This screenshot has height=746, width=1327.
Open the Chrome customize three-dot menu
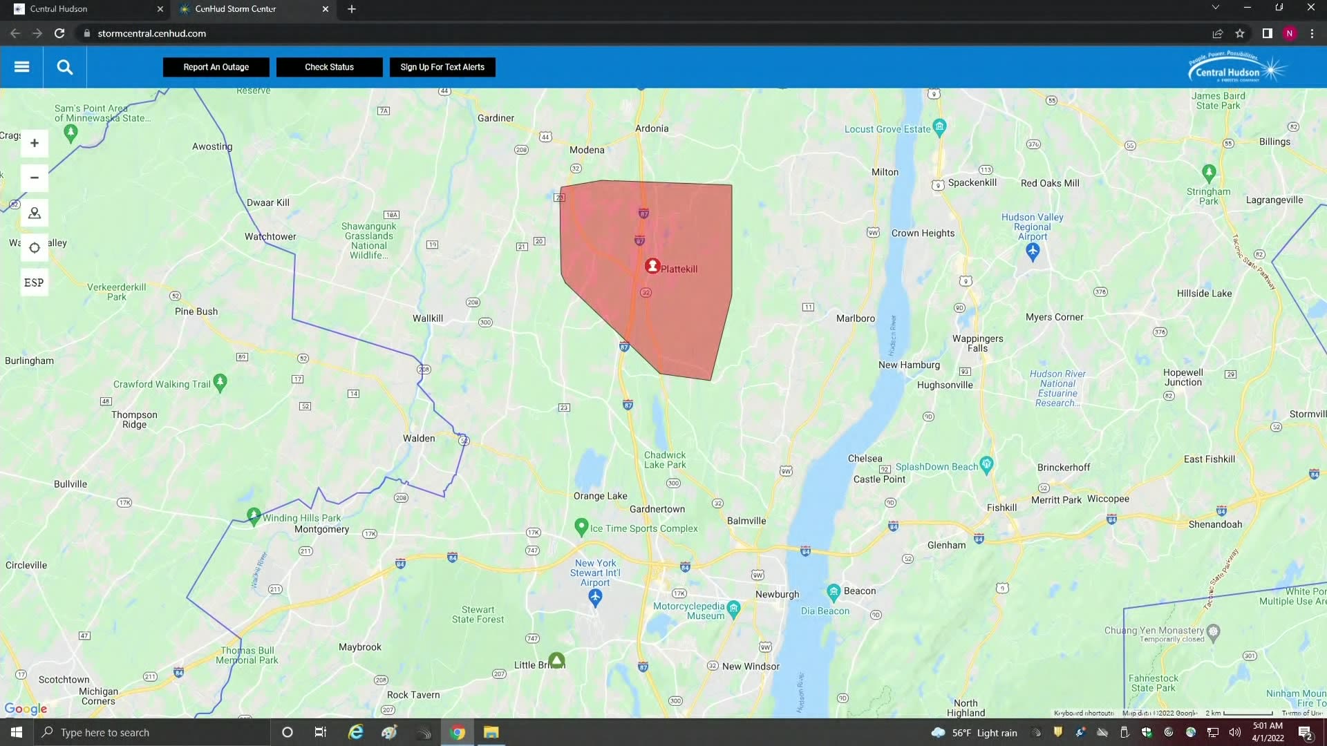click(1311, 33)
